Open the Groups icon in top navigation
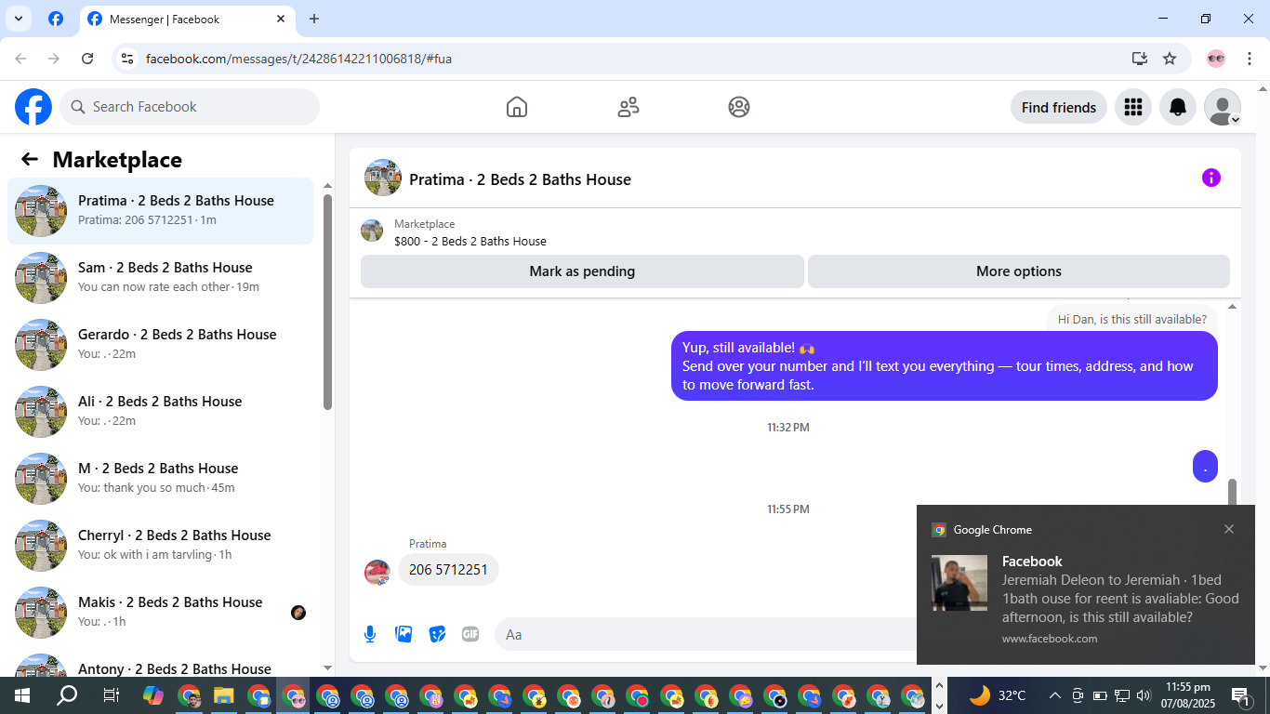This screenshot has width=1270, height=714. click(x=739, y=107)
